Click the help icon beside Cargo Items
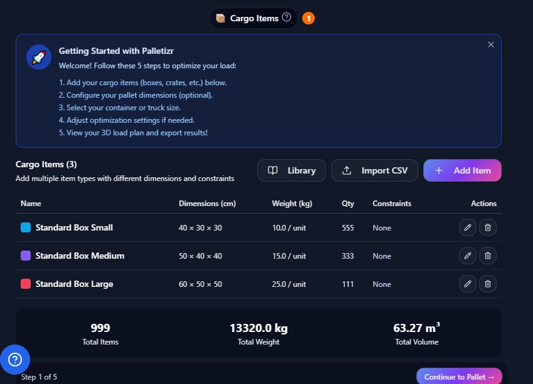 tap(287, 18)
